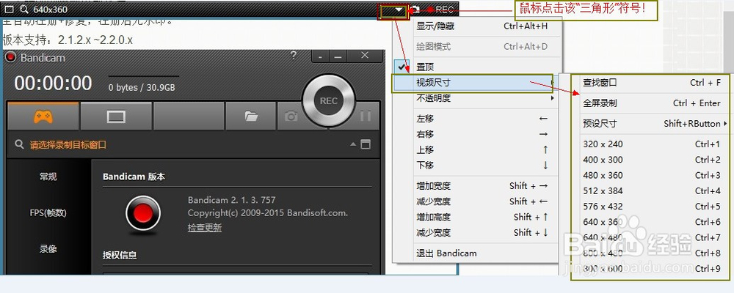Open the output folder icon
The width and height of the screenshot is (734, 293).
(251, 116)
